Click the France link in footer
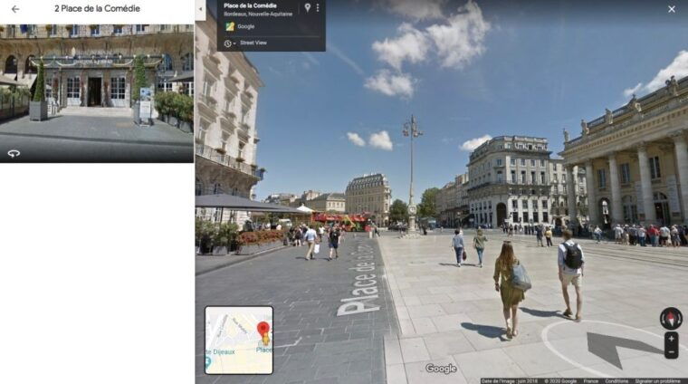This screenshot has width=688, height=384. click(591, 380)
